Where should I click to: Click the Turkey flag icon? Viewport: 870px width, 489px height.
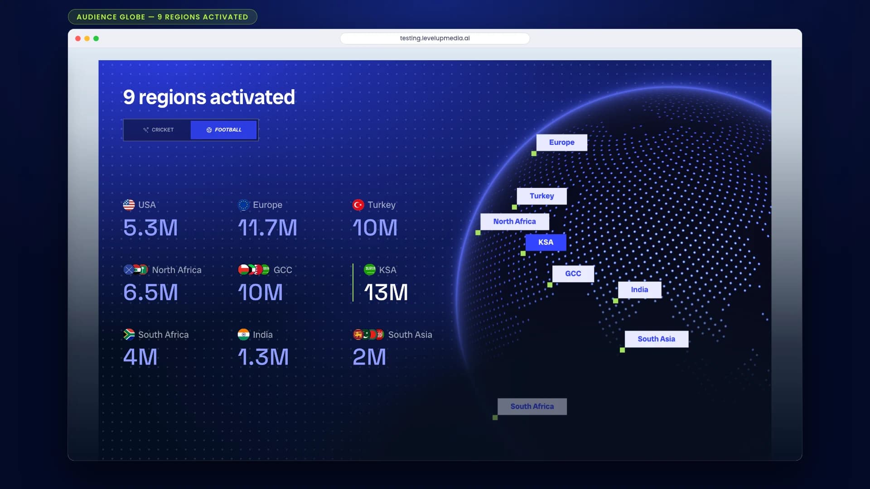click(x=358, y=205)
